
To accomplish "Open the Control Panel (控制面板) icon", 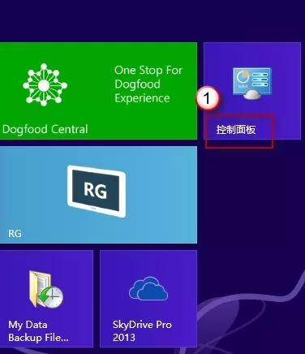I will pyautogui.click(x=252, y=84).
